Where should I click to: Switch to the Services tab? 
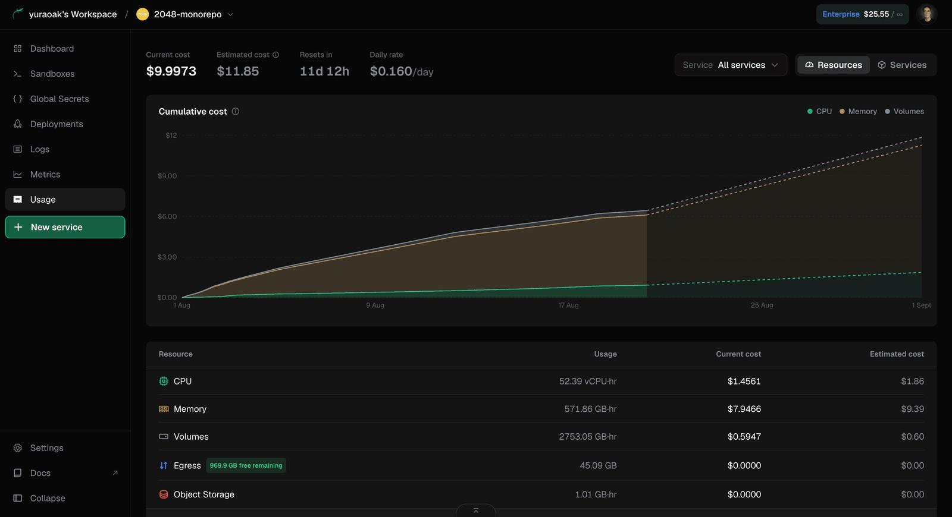click(x=902, y=65)
